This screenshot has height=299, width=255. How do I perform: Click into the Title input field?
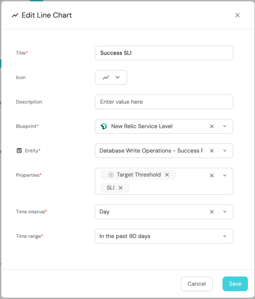(x=164, y=53)
